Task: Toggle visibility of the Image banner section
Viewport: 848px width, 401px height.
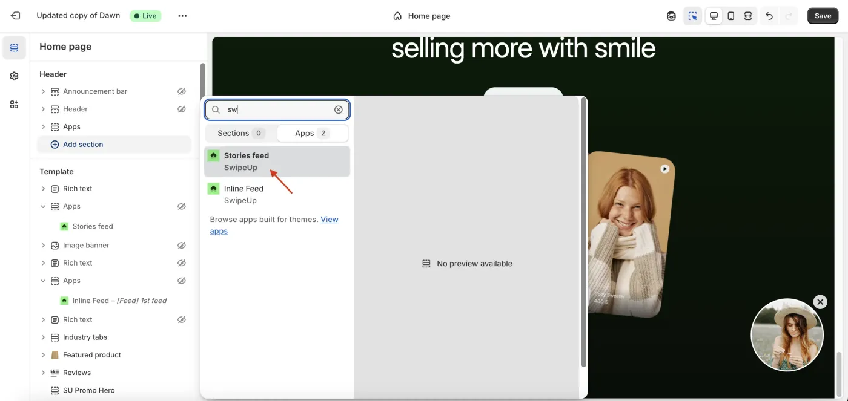Action: point(181,245)
